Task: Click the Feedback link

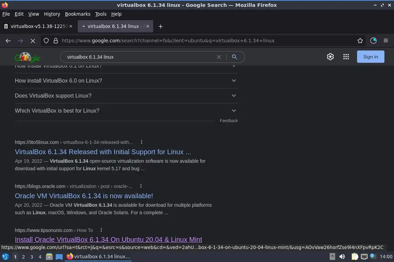Action: 229,121
